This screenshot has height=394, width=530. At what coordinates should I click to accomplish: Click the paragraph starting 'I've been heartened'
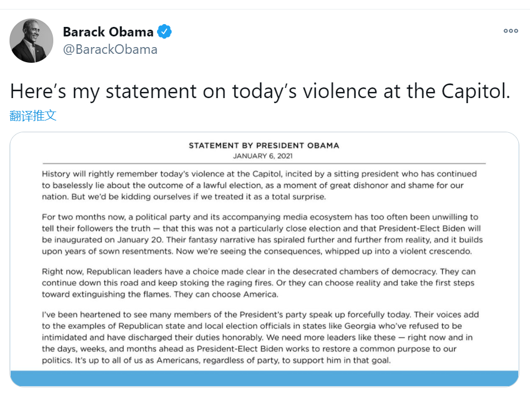point(260,337)
